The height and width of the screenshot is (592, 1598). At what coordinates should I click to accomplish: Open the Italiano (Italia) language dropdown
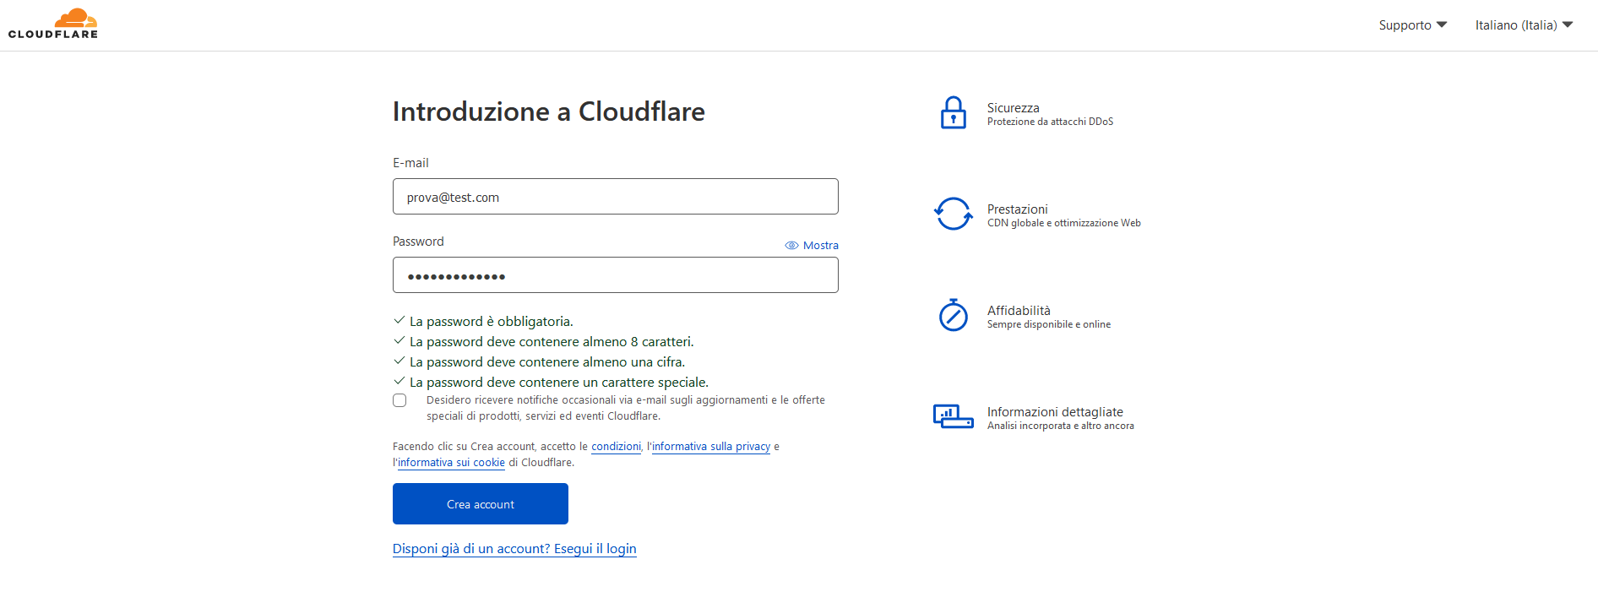point(1524,25)
